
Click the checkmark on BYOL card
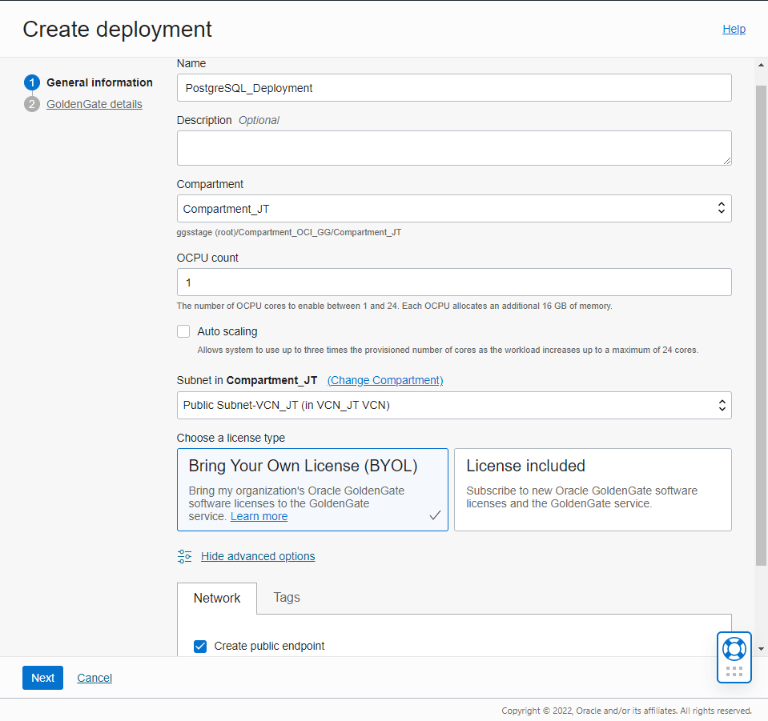point(435,515)
